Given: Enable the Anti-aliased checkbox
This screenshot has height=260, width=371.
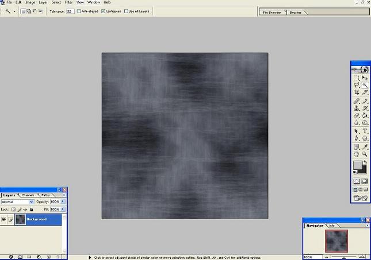Looking at the screenshot, I should [x=79, y=11].
